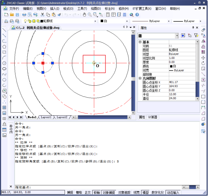
Task: Click Quick Select icon in properties panel
Action: [196, 35]
